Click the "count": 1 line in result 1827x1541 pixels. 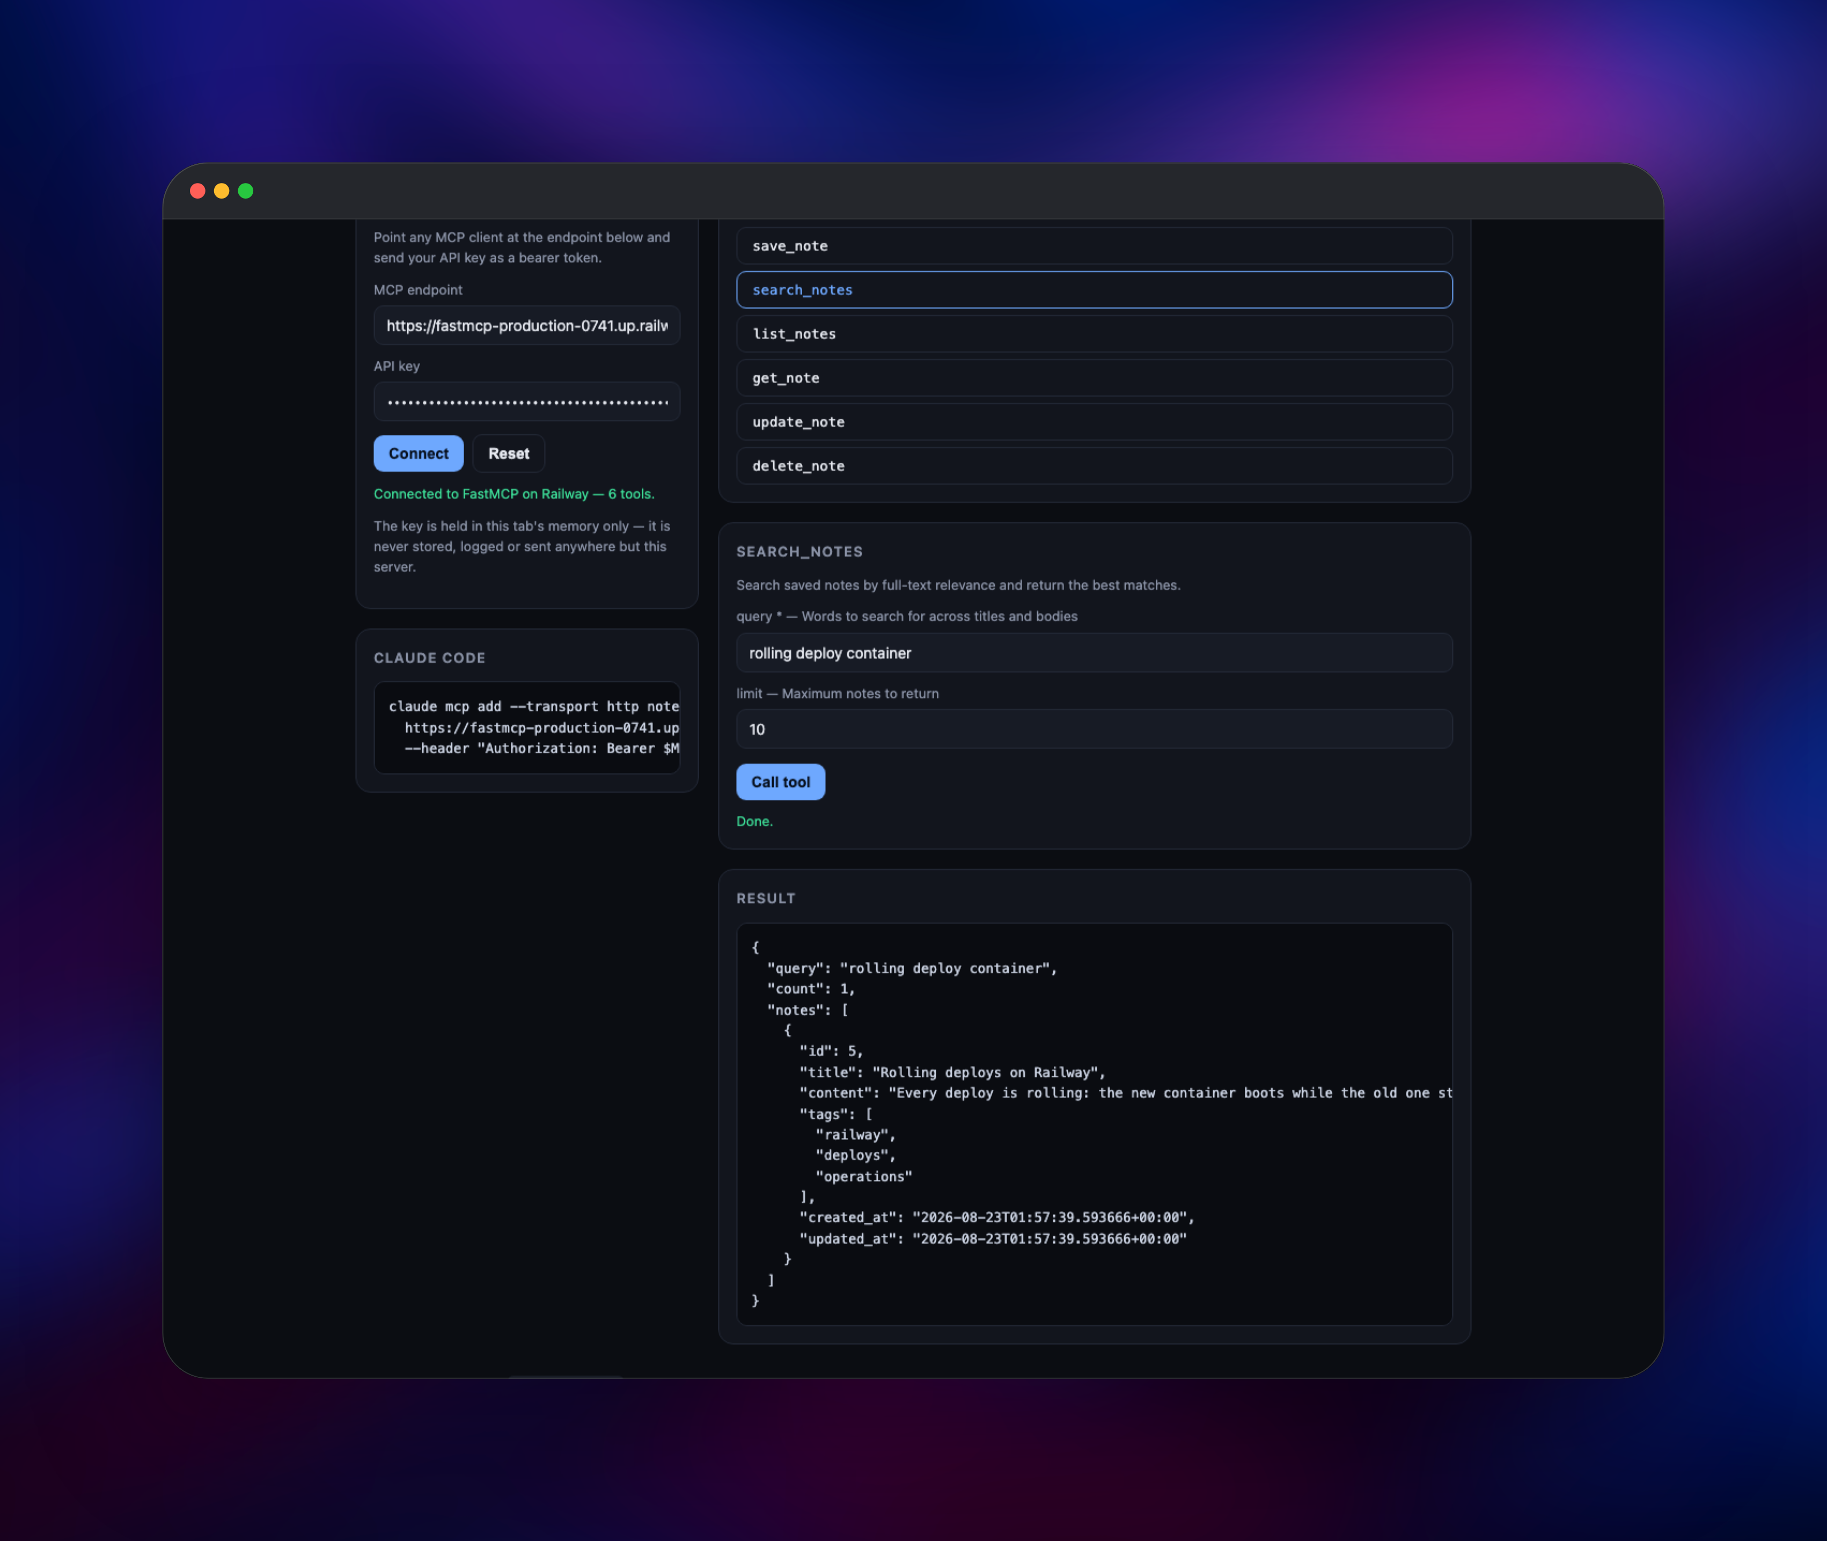pos(810,989)
